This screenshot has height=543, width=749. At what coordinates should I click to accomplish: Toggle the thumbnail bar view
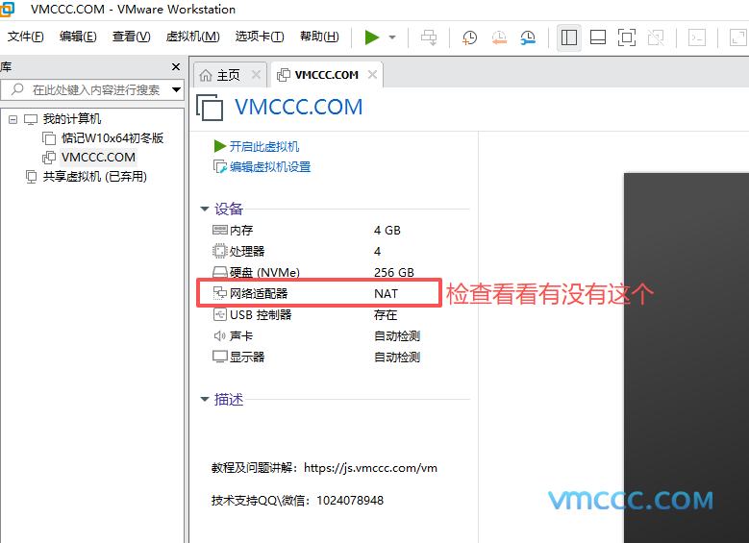click(597, 37)
